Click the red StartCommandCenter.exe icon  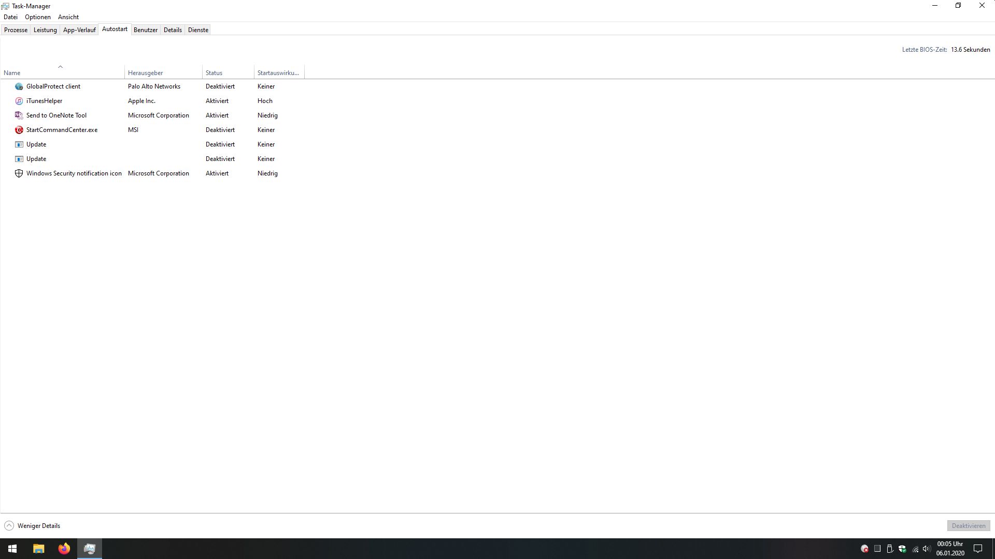(x=19, y=130)
